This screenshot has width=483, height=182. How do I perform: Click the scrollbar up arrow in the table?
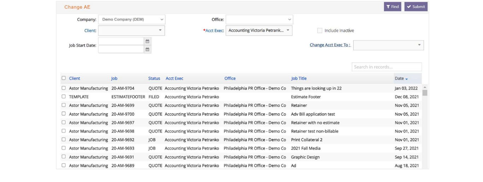[x=425, y=87]
